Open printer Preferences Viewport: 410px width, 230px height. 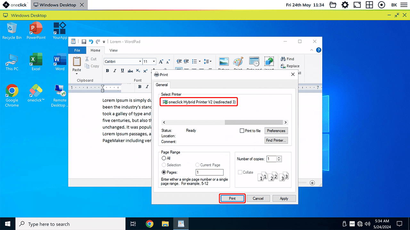pyautogui.click(x=276, y=131)
